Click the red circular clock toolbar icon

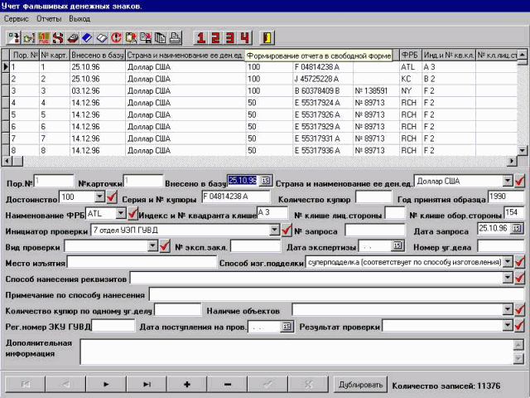(116, 37)
